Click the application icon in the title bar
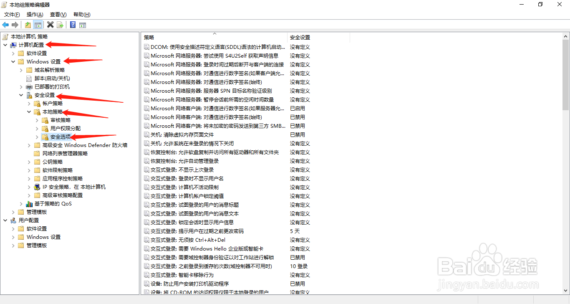This screenshot has width=570, height=304. click(4, 5)
